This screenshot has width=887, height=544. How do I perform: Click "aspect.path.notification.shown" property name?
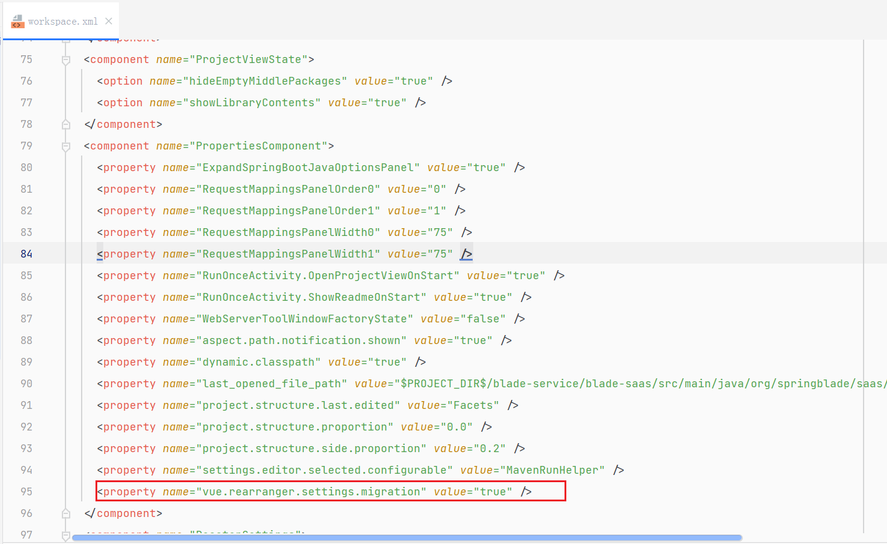(301, 340)
